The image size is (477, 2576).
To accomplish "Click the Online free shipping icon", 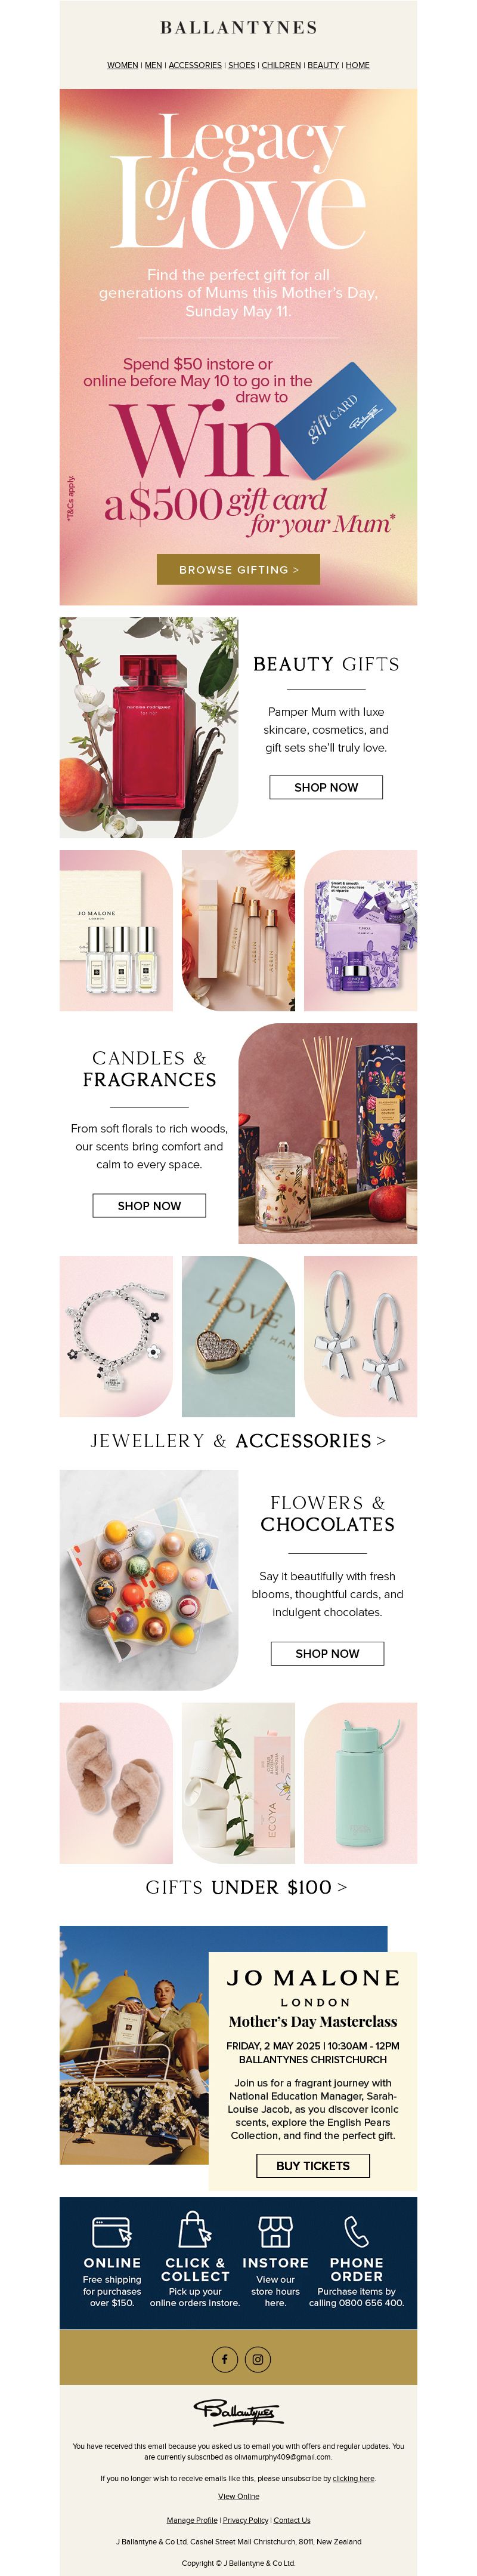I will (111, 2232).
